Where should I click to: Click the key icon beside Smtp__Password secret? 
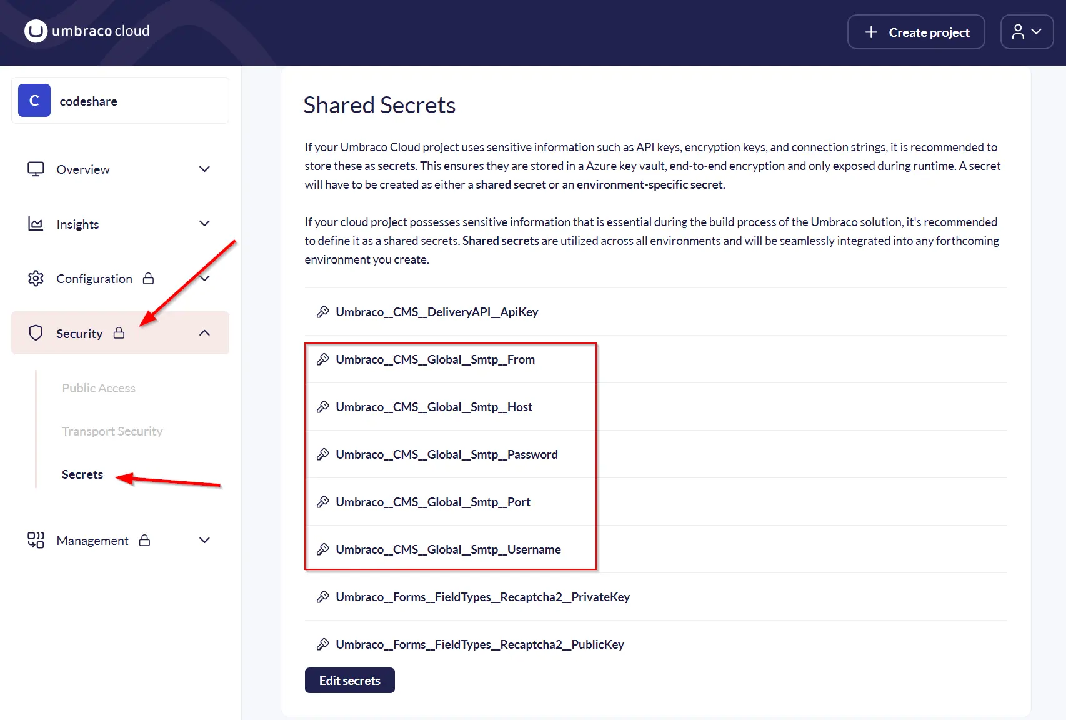pyautogui.click(x=322, y=454)
